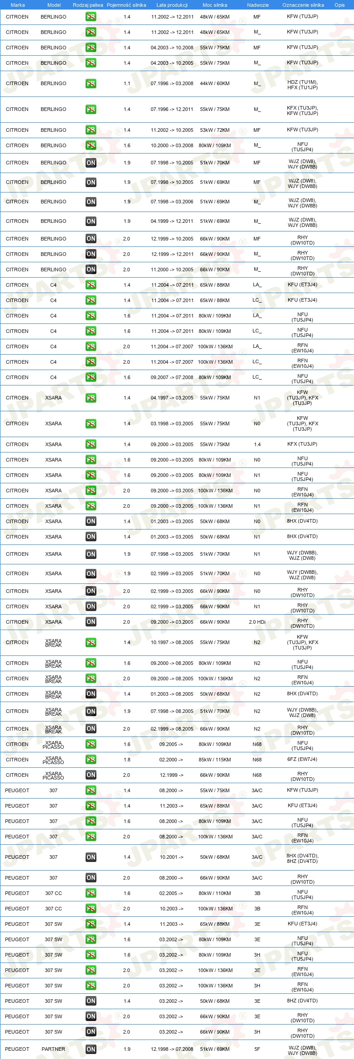This screenshot has width=354, height=1059.
Task: Select PB fuel icon in Berlingo 1.6 row
Action: pos(91,145)
